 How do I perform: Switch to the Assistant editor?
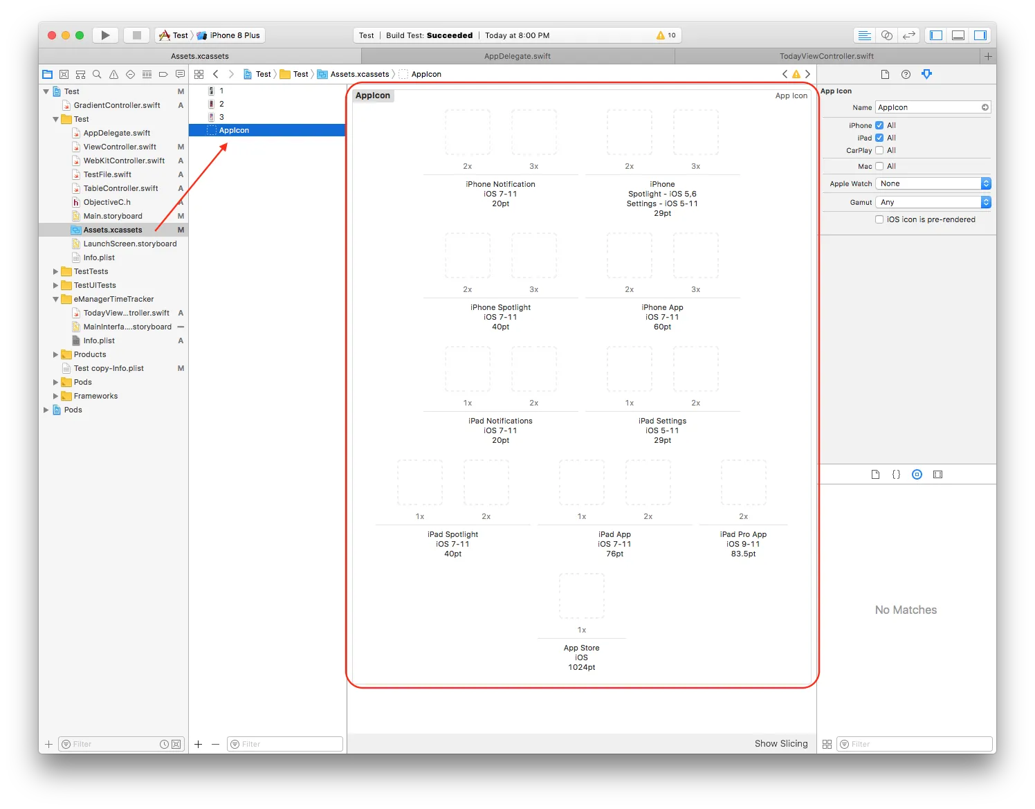point(886,35)
